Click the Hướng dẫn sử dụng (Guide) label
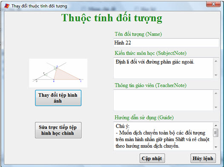Viewport: 224px width, 167px height. [x=144, y=118]
